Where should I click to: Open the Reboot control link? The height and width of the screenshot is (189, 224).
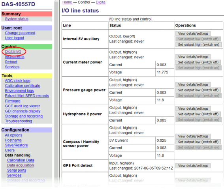(11, 62)
